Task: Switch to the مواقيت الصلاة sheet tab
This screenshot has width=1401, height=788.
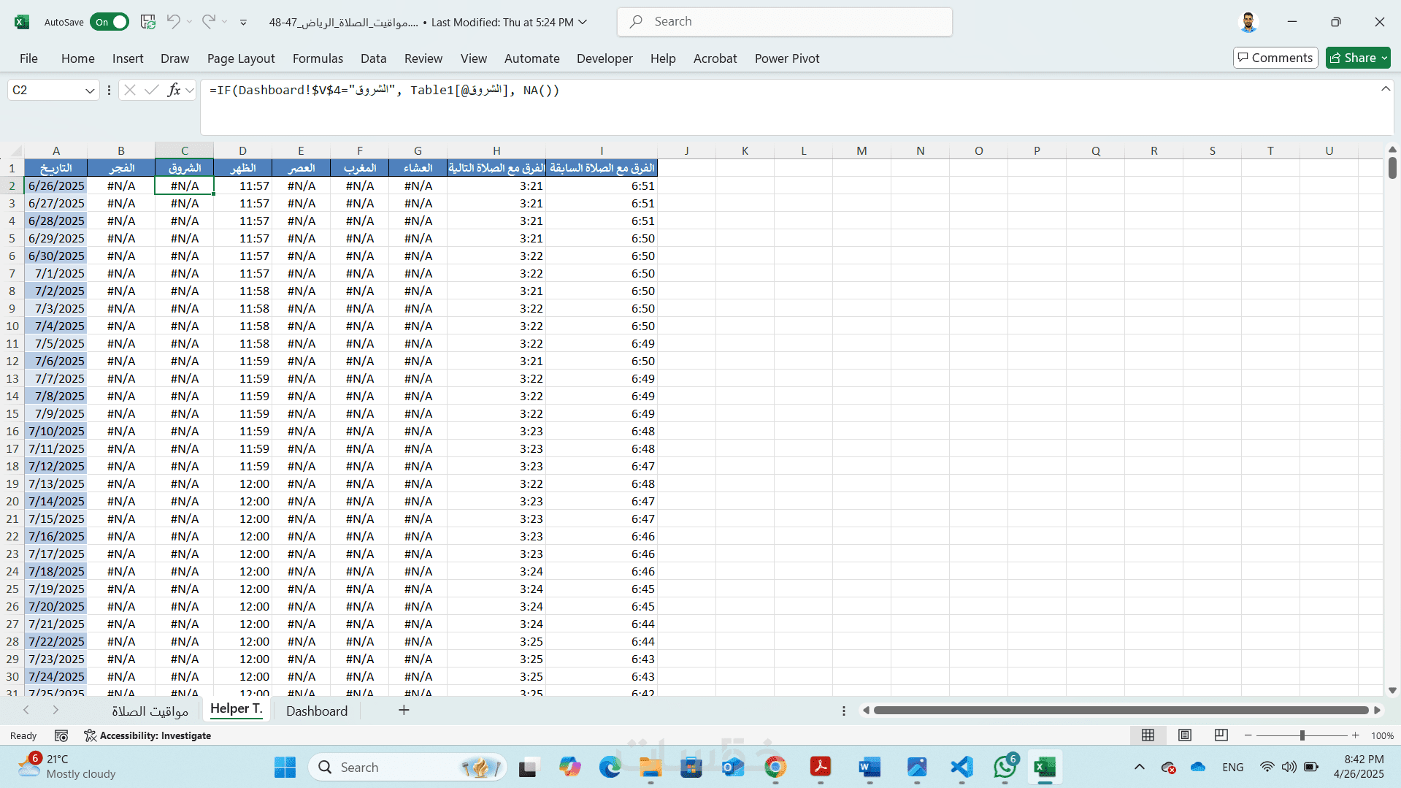Action: [x=150, y=711]
